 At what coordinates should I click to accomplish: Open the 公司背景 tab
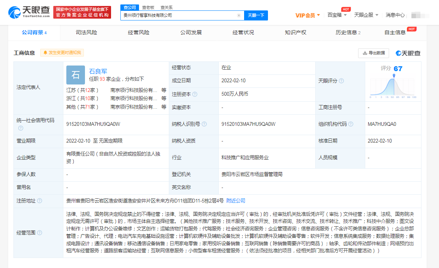pos(34,32)
